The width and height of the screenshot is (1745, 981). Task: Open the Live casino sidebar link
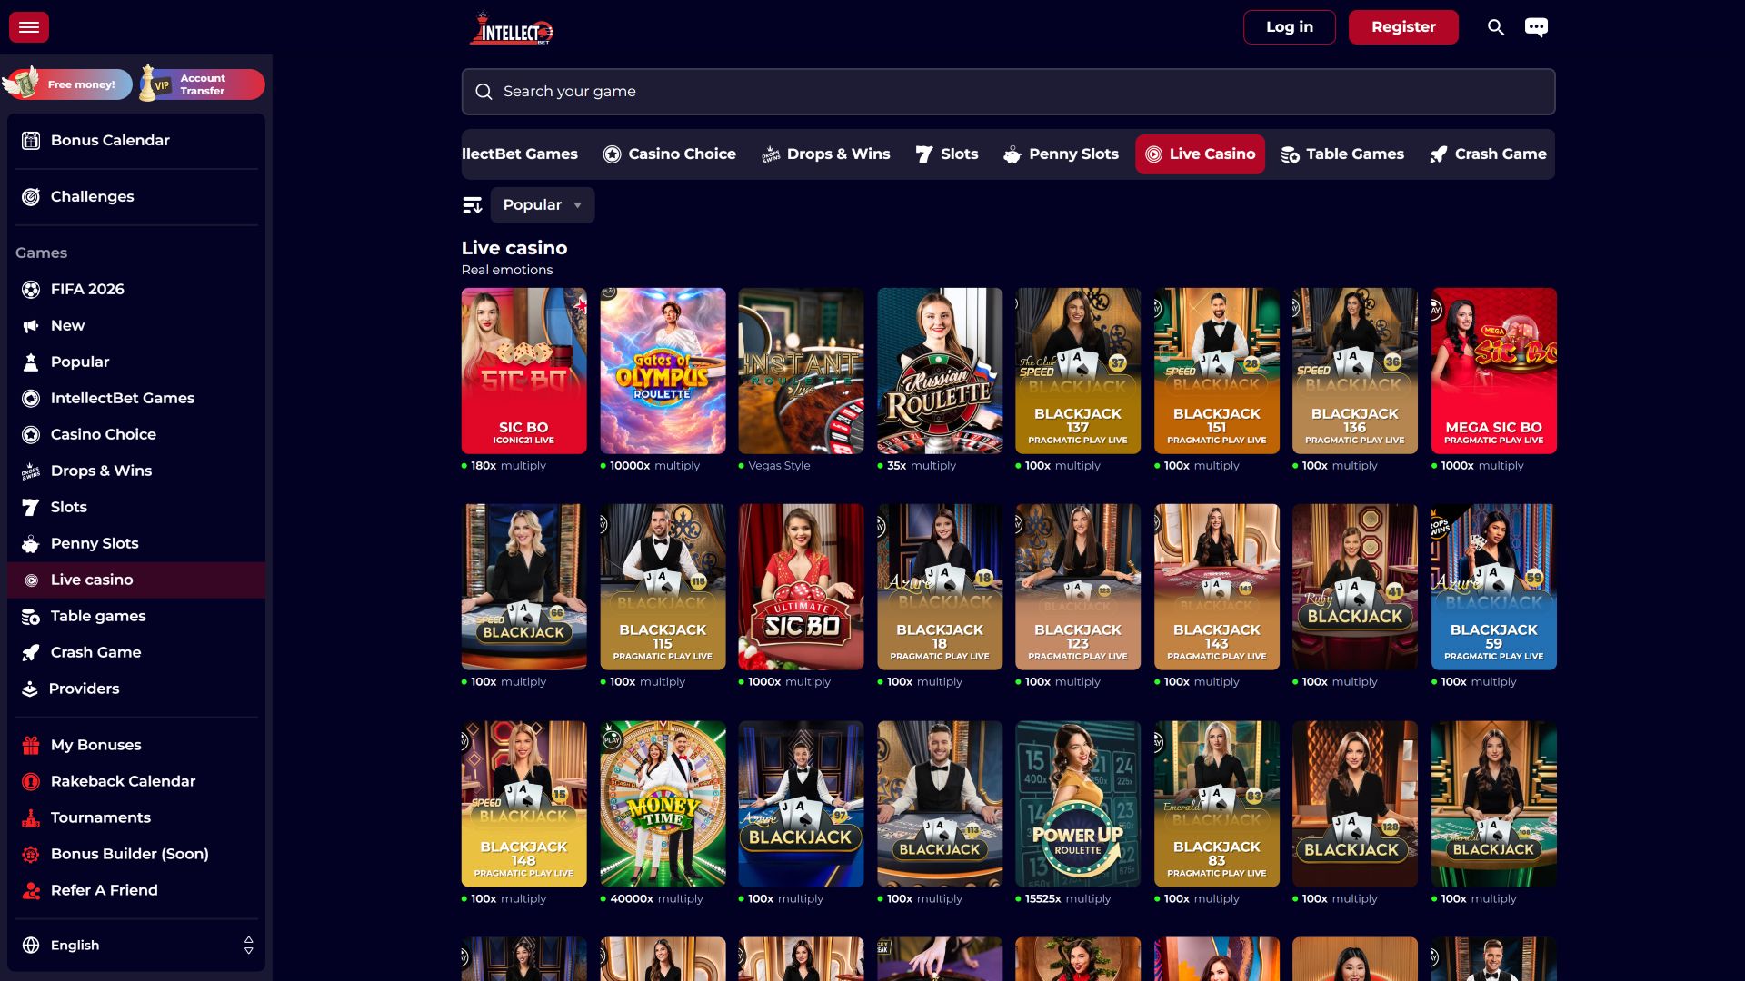136,580
